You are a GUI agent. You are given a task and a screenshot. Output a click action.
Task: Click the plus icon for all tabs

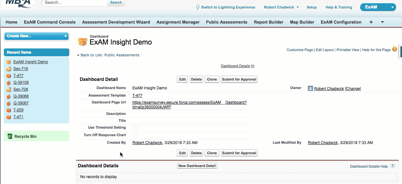(371, 22)
